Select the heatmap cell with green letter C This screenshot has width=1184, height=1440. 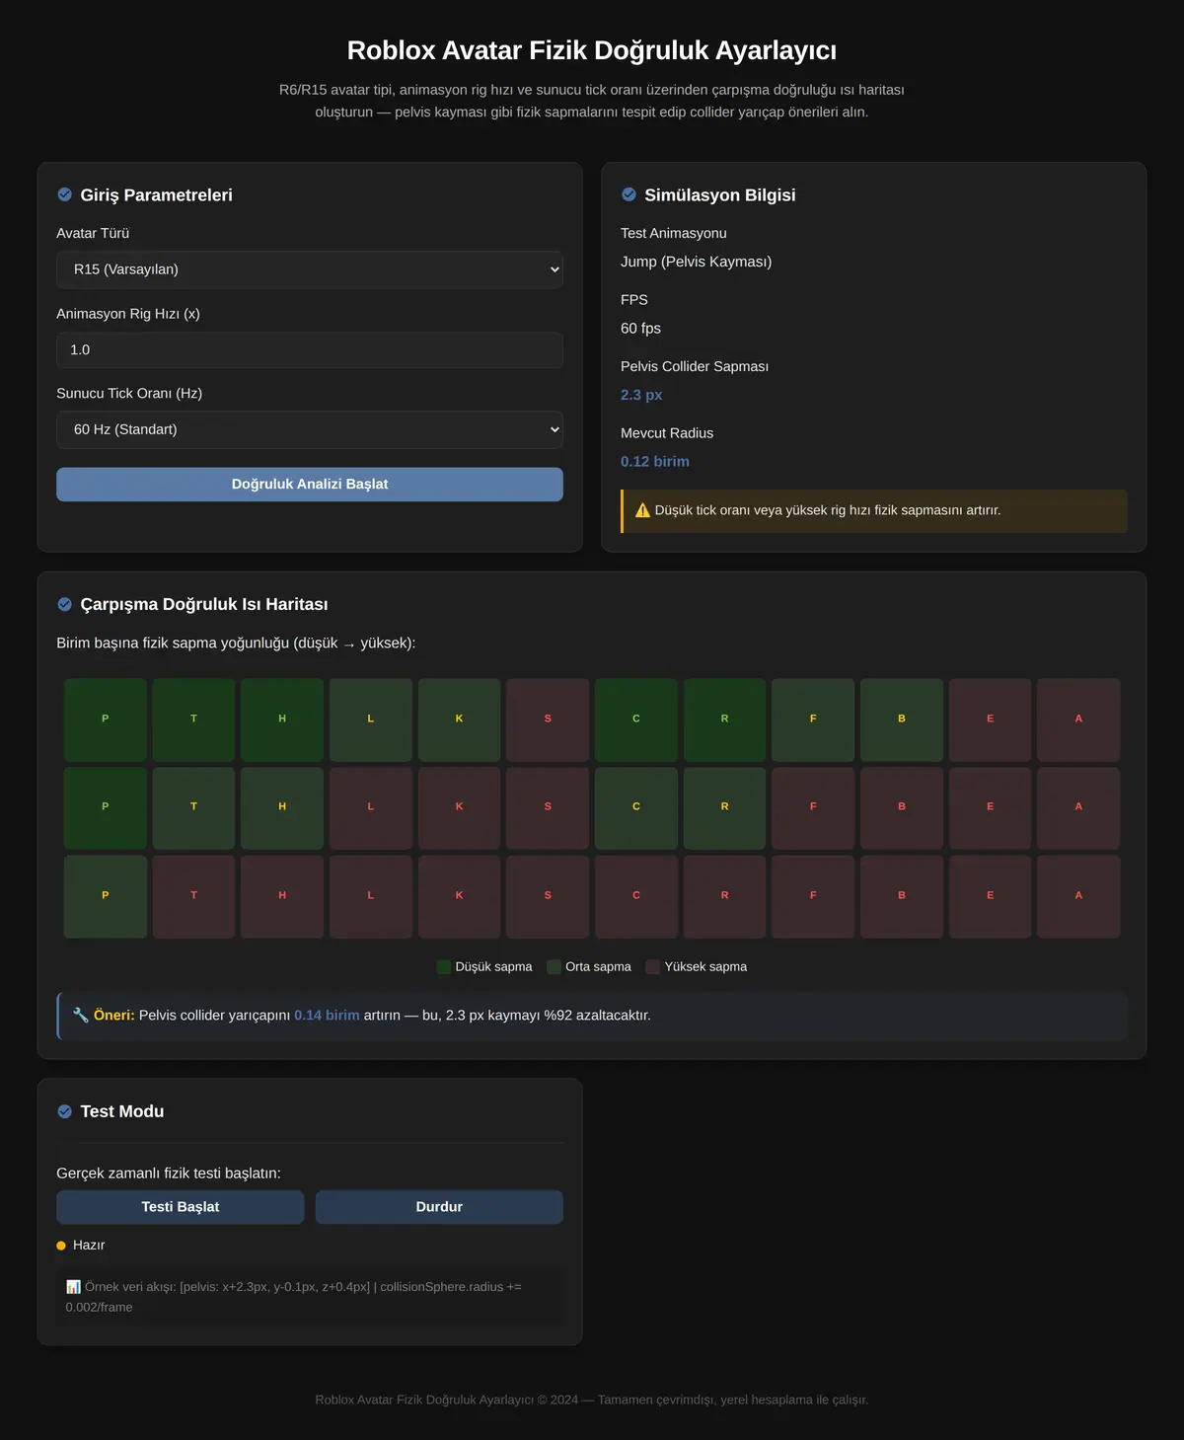click(636, 720)
